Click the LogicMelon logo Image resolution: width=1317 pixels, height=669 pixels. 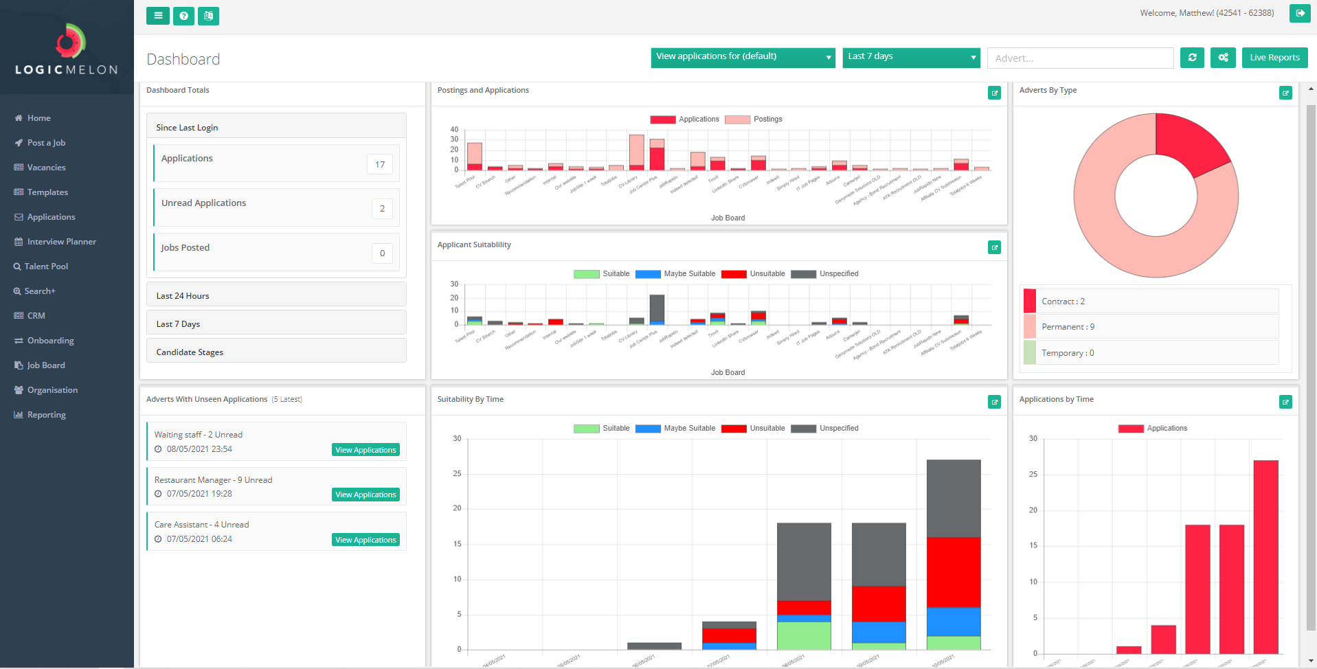[x=67, y=48]
